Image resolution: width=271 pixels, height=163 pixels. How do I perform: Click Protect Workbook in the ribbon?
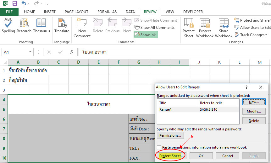[x=205, y=28]
